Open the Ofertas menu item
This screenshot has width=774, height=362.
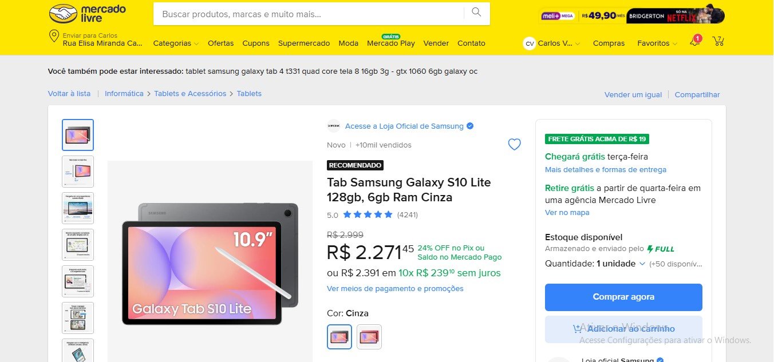220,43
